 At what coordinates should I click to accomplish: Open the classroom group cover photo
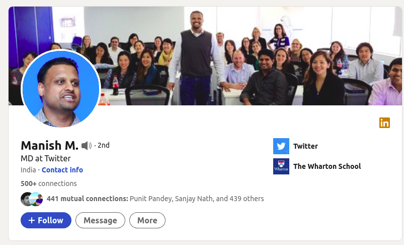[x=205, y=56]
